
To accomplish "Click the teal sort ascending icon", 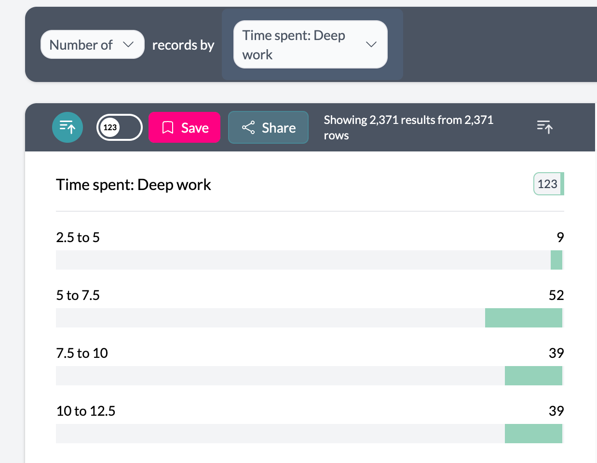I will point(68,127).
